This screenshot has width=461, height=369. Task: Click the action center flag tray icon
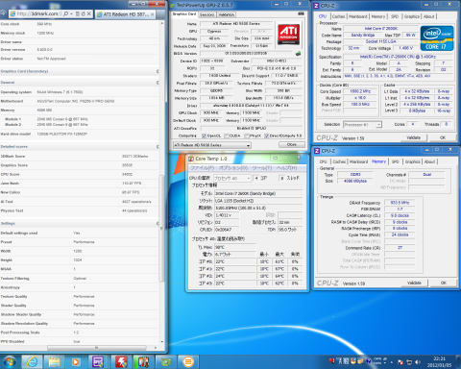[x=400, y=362]
